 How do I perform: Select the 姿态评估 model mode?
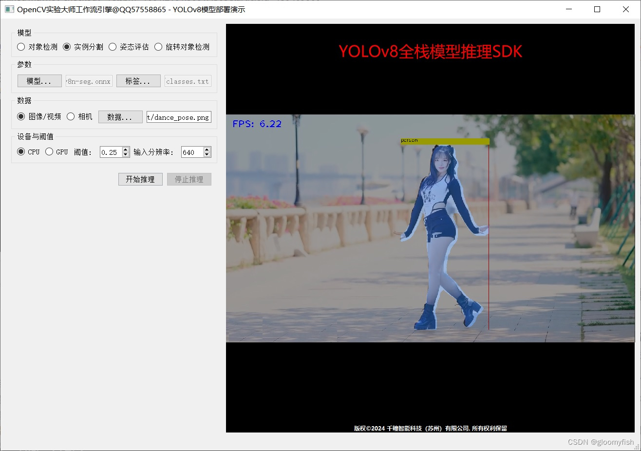(113, 47)
